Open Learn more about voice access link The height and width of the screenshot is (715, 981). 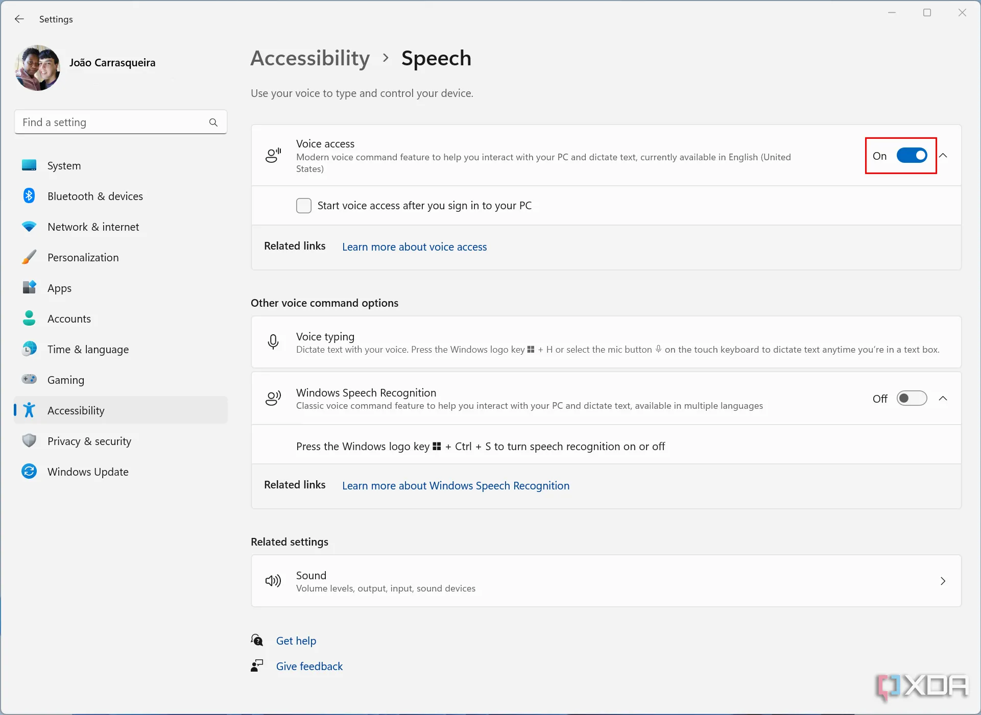click(x=415, y=247)
